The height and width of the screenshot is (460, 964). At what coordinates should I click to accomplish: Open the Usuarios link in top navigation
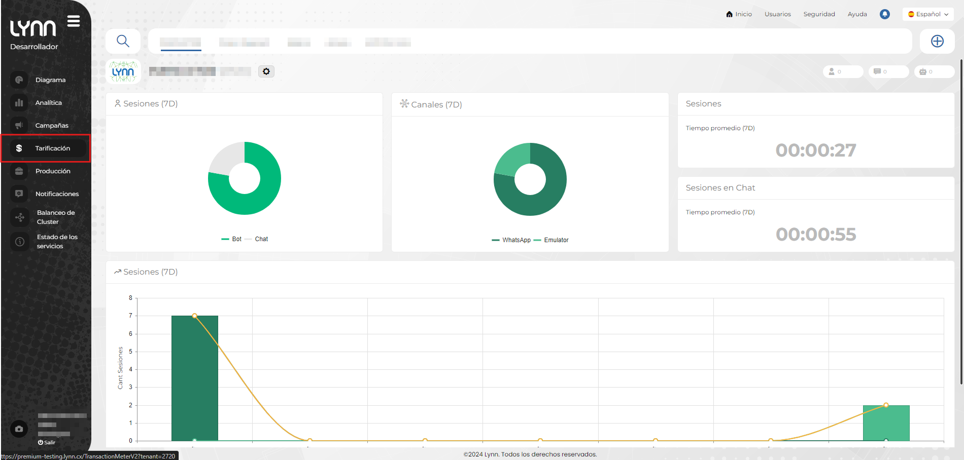click(x=778, y=14)
